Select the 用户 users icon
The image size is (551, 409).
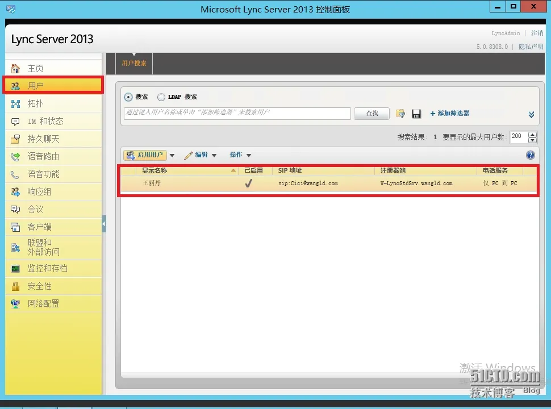coord(15,86)
